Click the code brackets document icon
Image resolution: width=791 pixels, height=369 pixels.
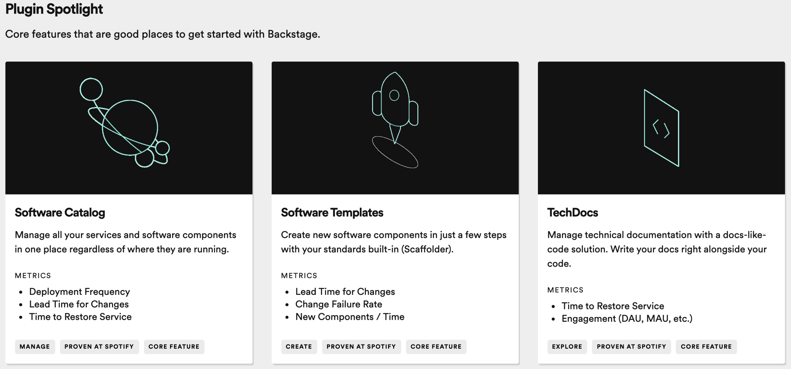click(x=661, y=128)
